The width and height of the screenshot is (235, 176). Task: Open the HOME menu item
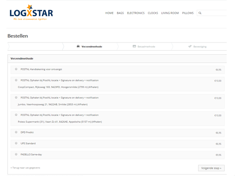click(x=109, y=13)
